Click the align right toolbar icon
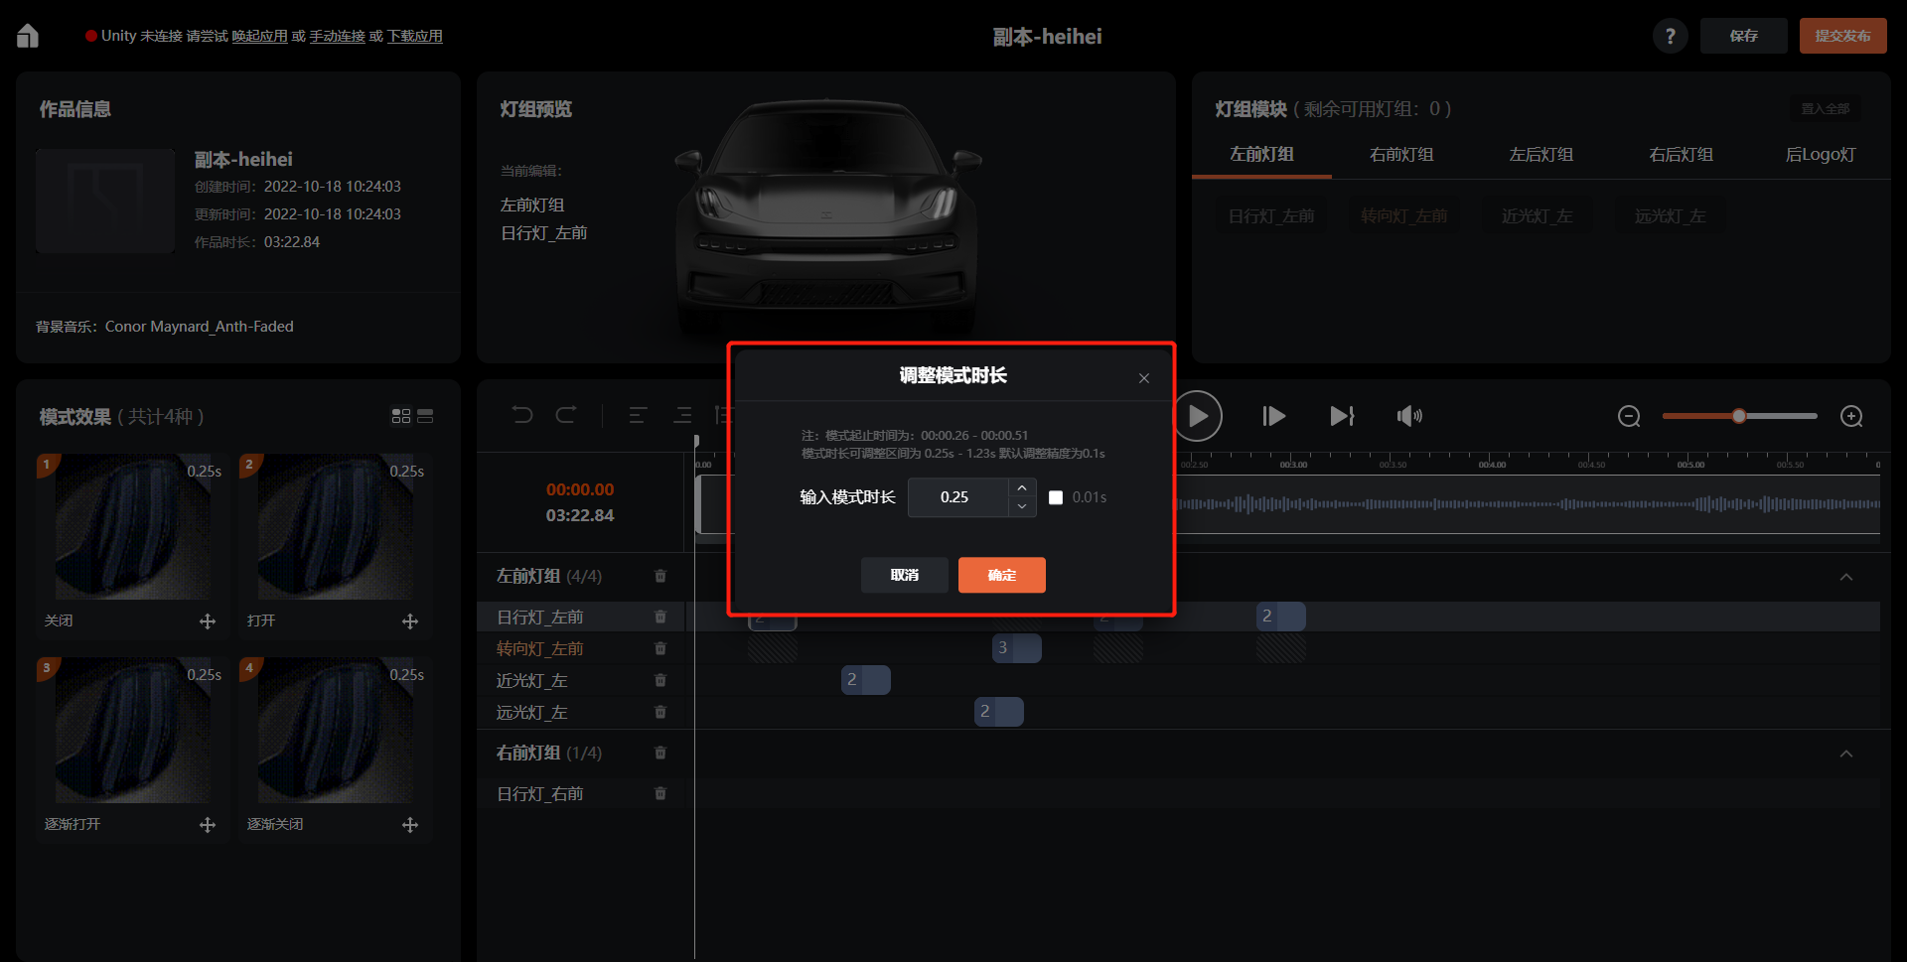 [x=682, y=415]
